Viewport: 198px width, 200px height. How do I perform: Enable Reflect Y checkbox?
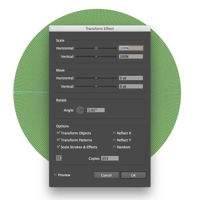(114, 140)
